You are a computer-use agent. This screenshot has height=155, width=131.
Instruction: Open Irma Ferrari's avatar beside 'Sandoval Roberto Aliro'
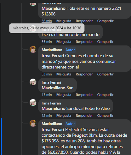33,103
